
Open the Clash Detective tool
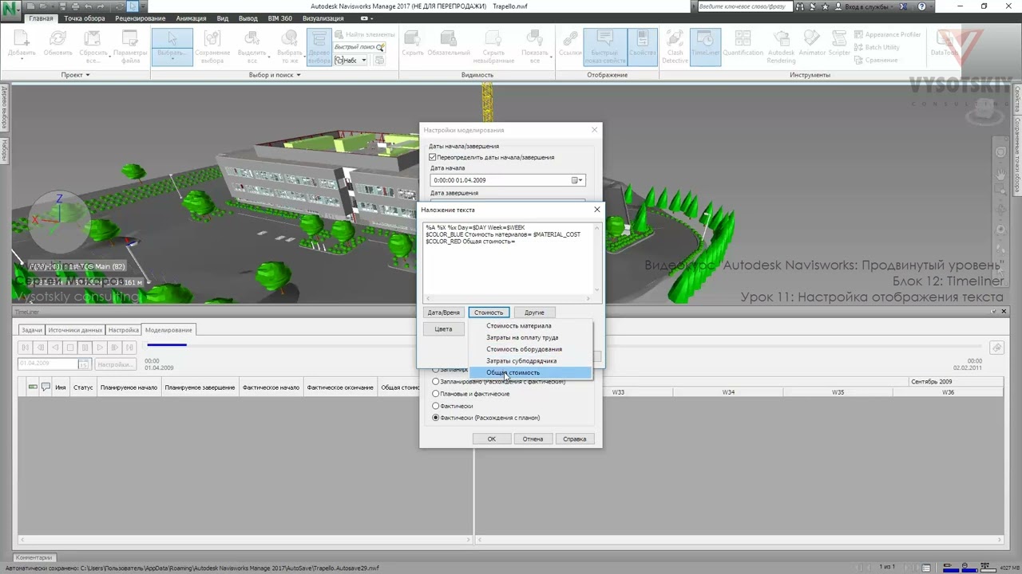[x=675, y=46]
